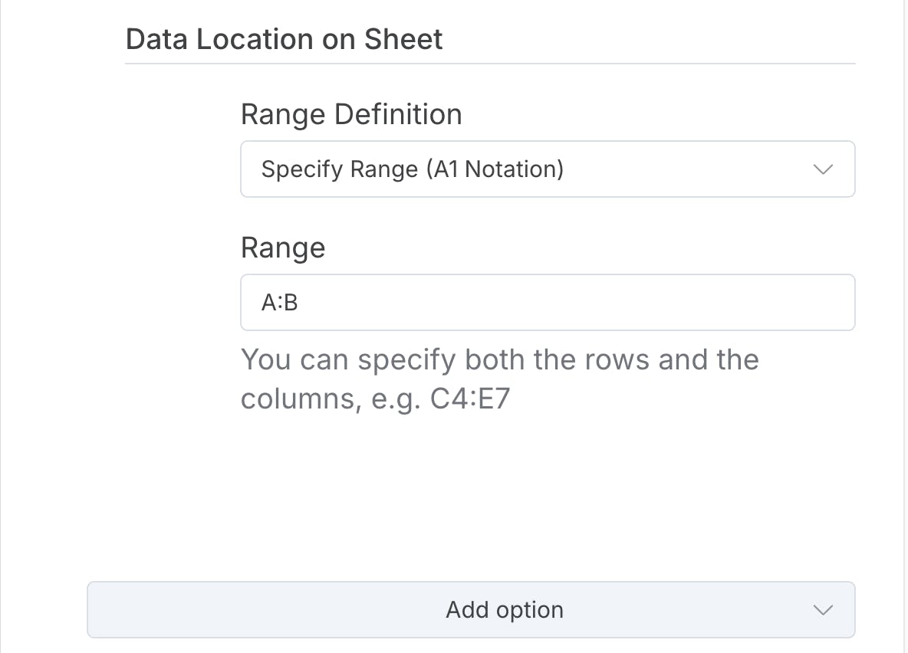Click the chevron in Range Definition selector
The width and height of the screenshot is (908, 653).
(822, 169)
